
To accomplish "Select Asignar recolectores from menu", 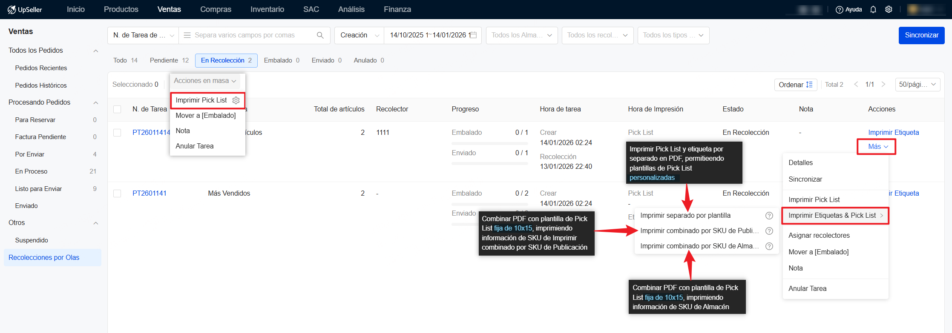I will (819, 235).
